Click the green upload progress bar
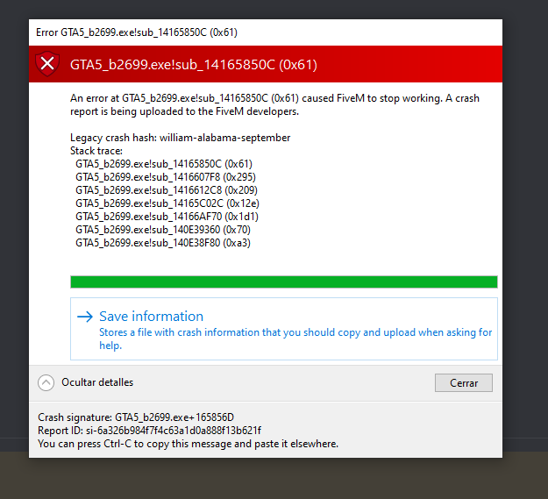This screenshot has width=548, height=499. click(284, 282)
